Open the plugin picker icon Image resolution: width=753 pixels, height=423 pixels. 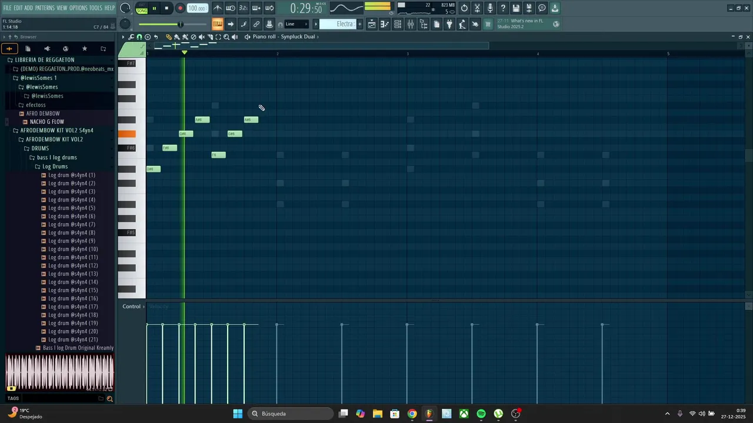coord(449,24)
